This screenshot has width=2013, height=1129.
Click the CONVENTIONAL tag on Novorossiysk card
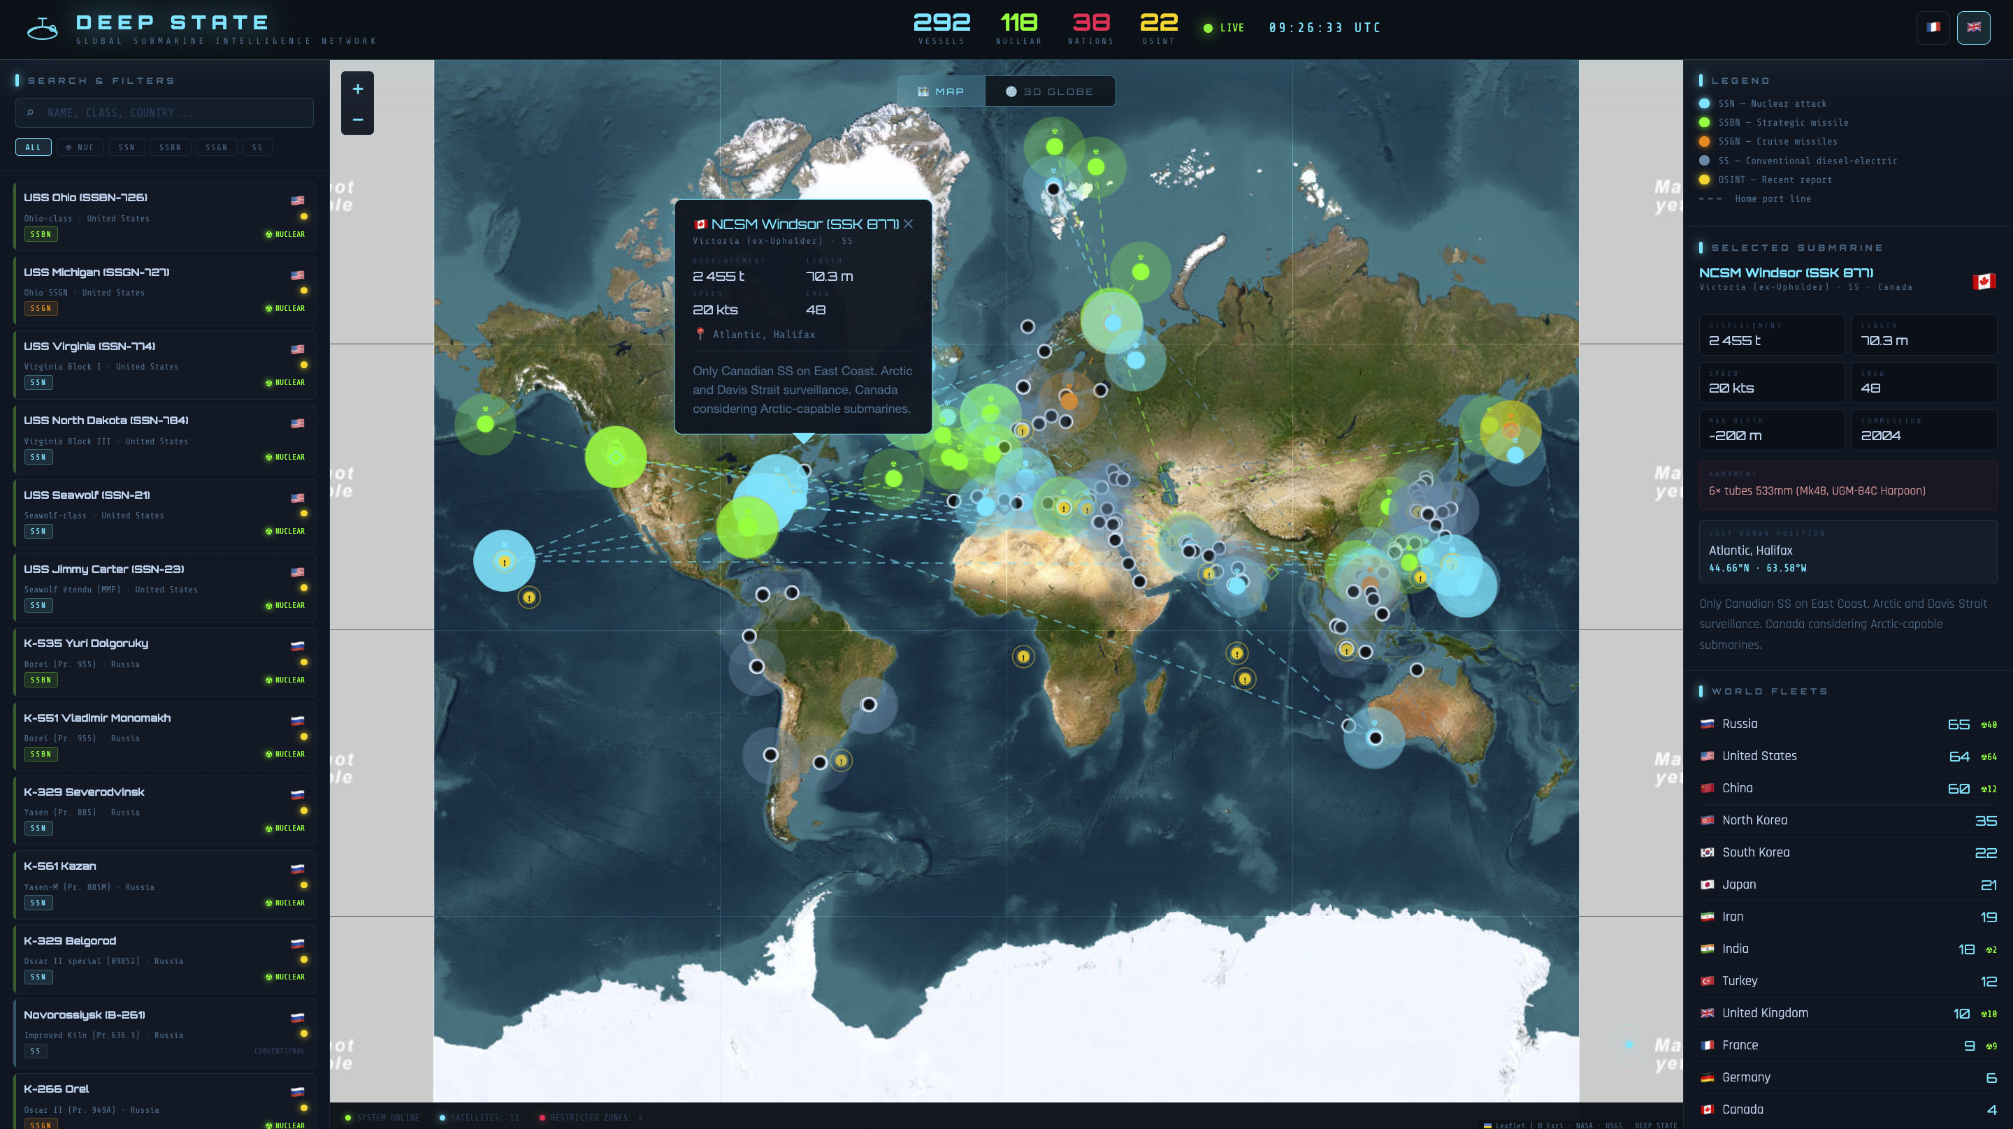(x=280, y=1051)
